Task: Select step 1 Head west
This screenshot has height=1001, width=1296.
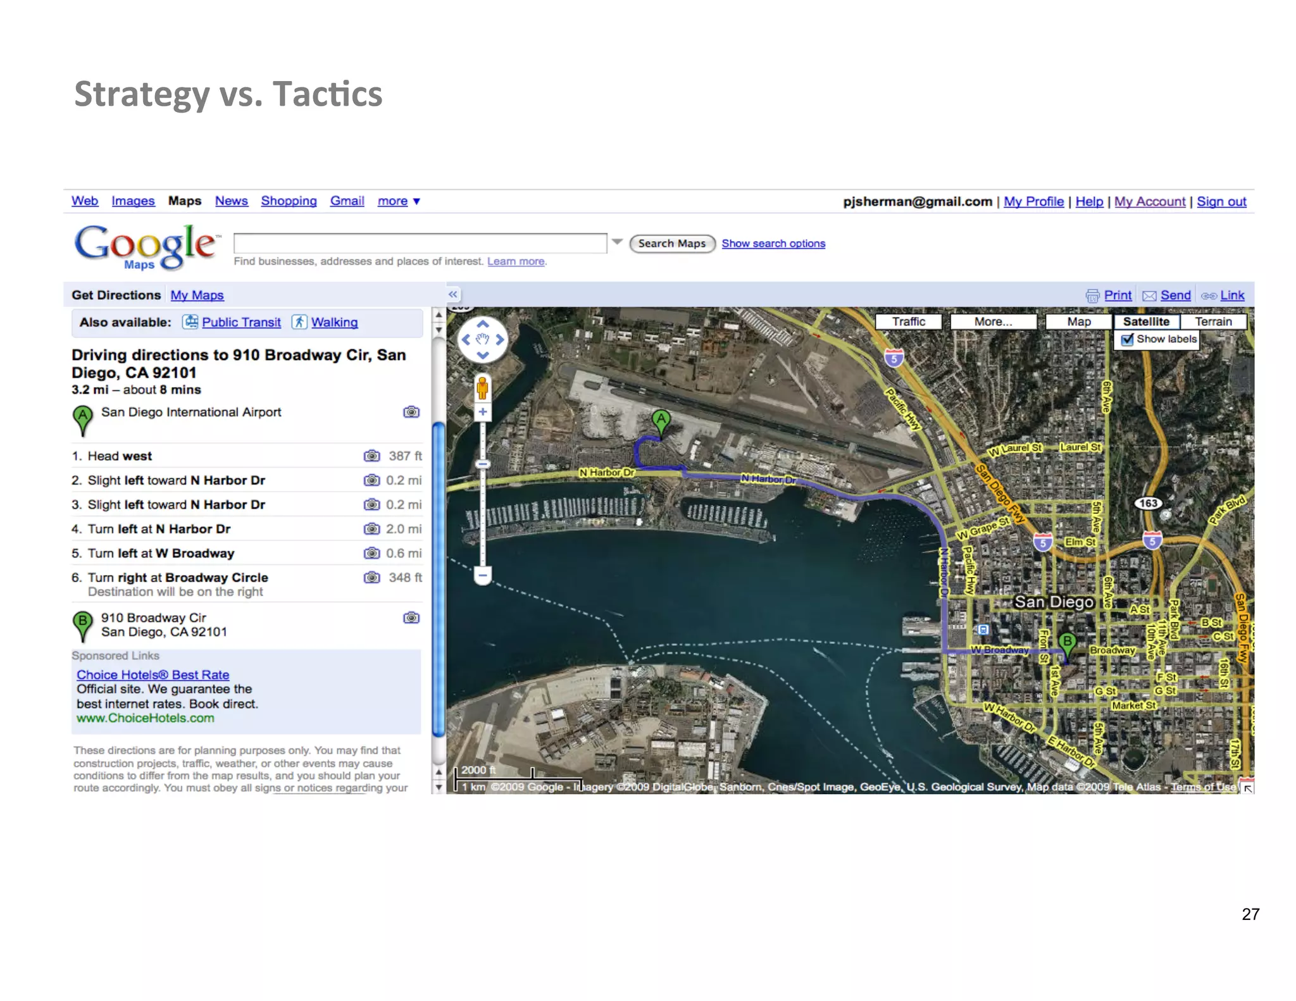Action: tap(247, 456)
